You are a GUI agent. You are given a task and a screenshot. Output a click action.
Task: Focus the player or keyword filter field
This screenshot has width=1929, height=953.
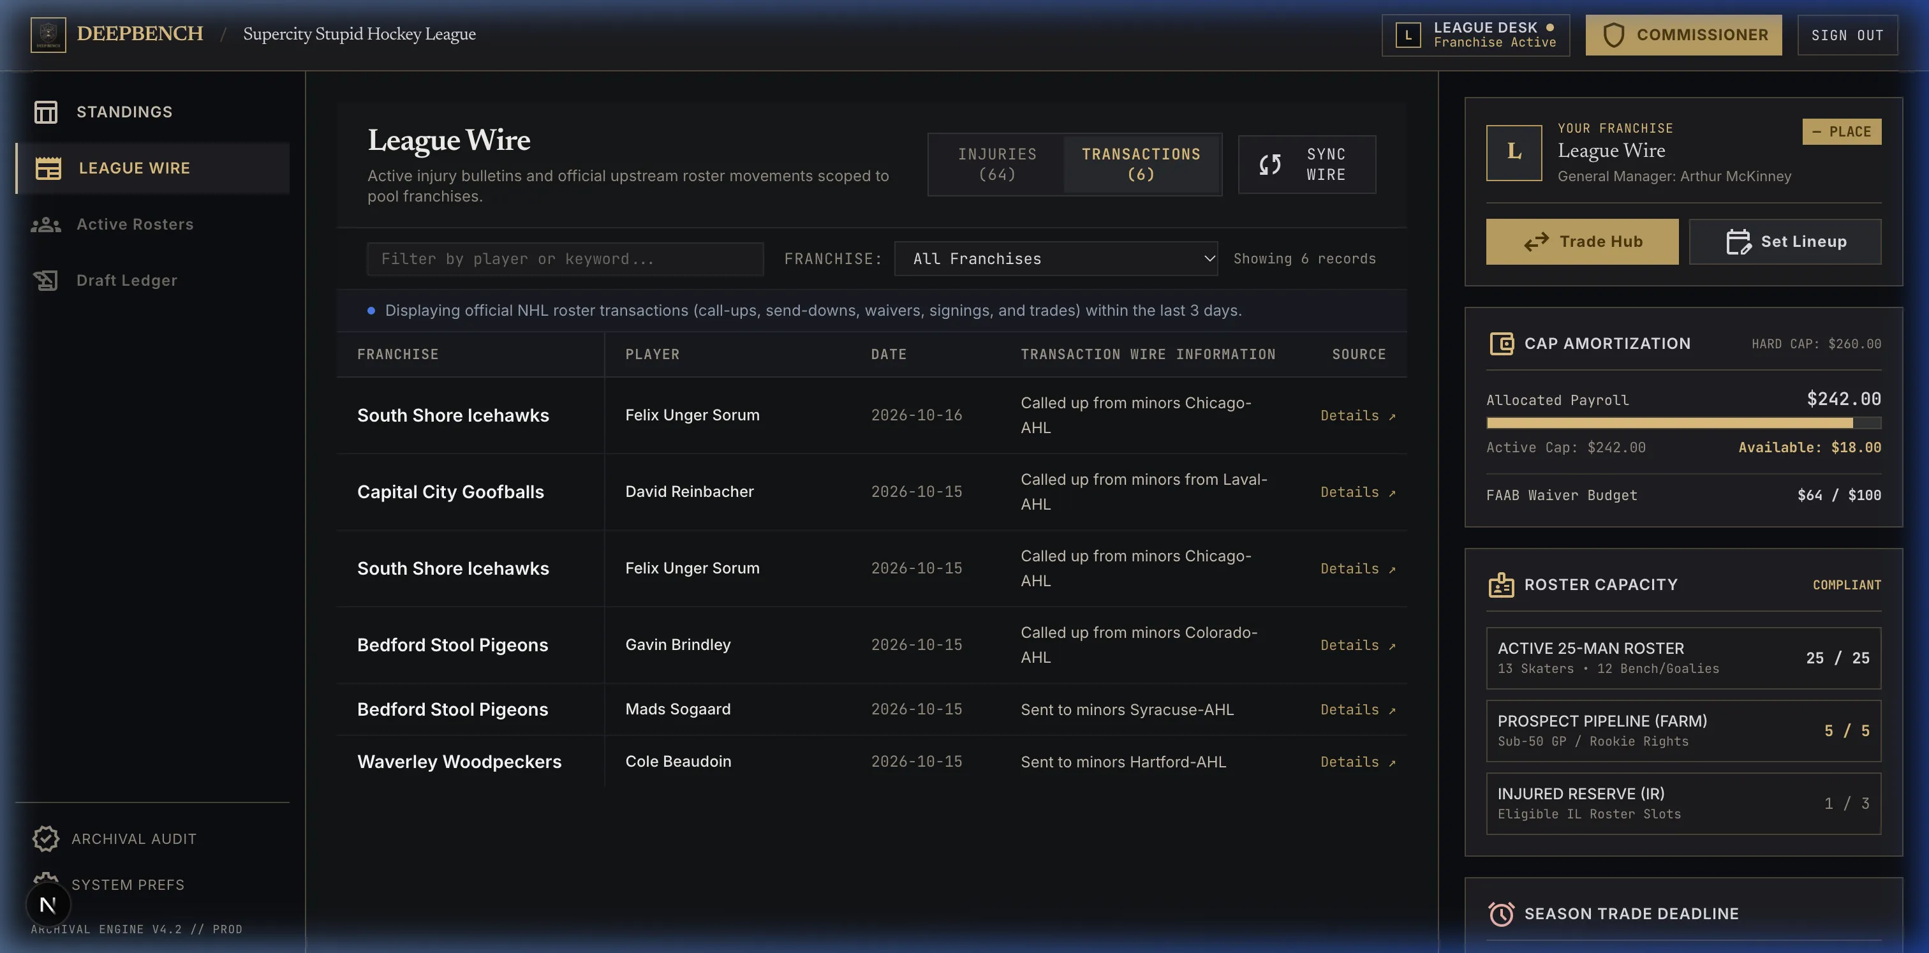pyautogui.click(x=565, y=259)
